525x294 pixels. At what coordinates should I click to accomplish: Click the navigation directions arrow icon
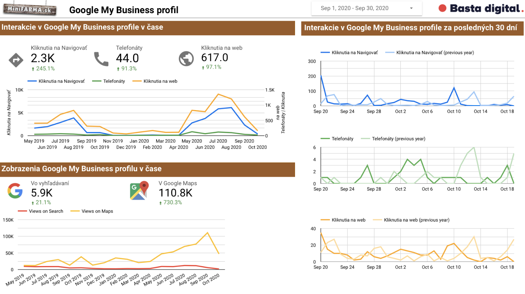pyautogui.click(x=16, y=60)
